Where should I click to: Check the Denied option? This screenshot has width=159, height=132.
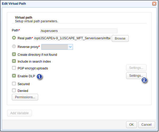coord(14,91)
